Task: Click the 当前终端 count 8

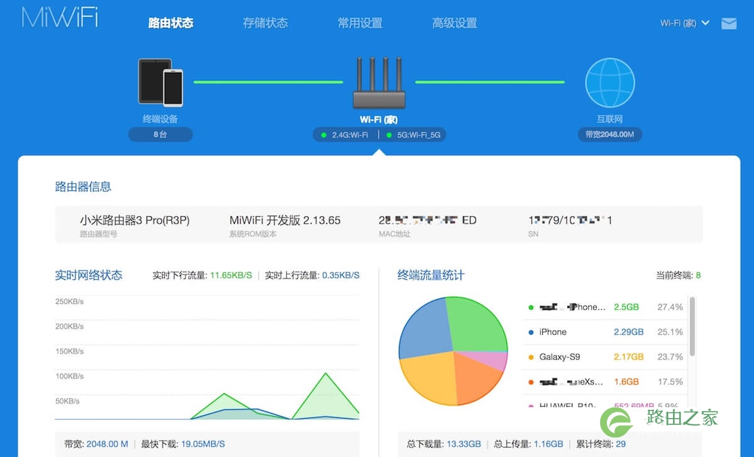Action: (x=698, y=275)
